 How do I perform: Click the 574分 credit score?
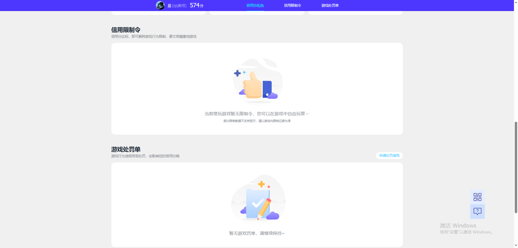197,5
